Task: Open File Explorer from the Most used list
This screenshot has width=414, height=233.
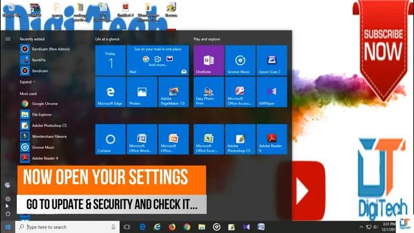Action: pos(36,115)
